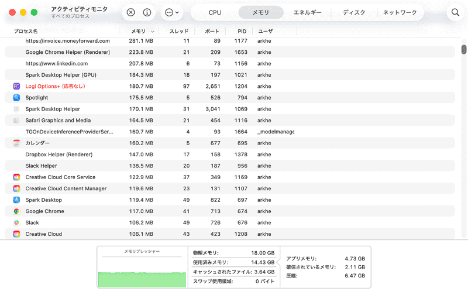The height and width of the screenshot is (295, 468).
Task: Sort by プロセス名 column header
Action: click(x=26, y=32)
